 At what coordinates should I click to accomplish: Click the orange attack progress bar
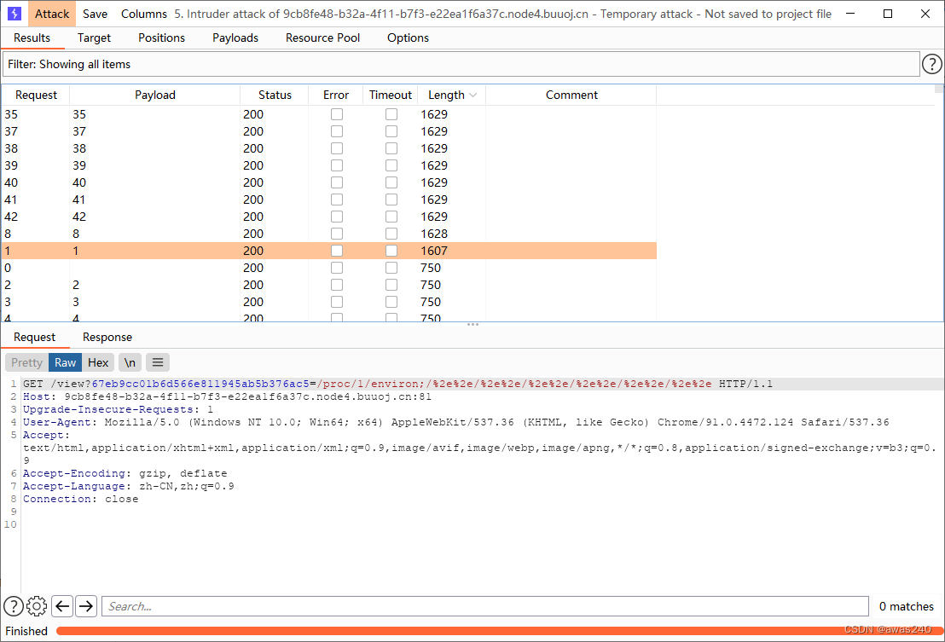495,631
